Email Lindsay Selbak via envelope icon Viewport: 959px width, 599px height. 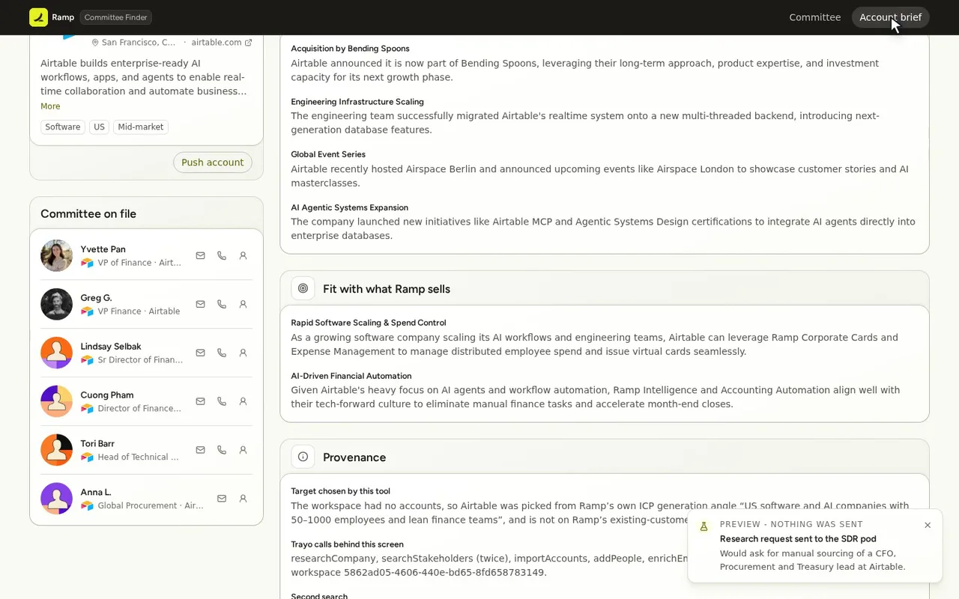point(200,353)
